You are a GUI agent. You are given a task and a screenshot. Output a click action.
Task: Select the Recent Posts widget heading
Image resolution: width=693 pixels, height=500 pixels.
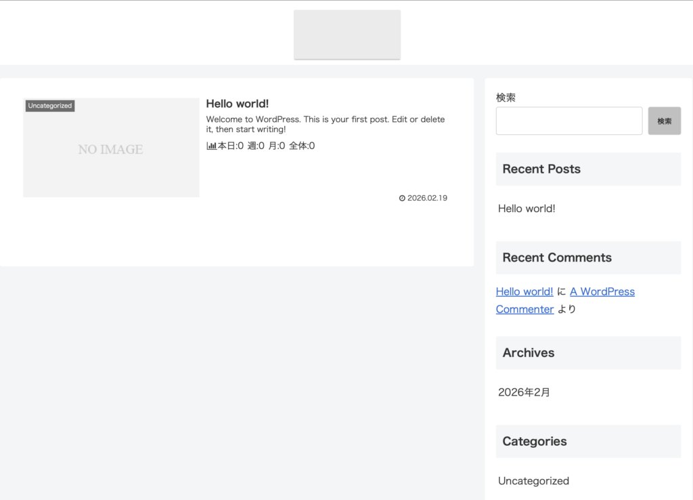541,169
